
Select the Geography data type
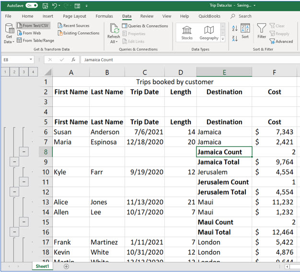tap(209, 33)
